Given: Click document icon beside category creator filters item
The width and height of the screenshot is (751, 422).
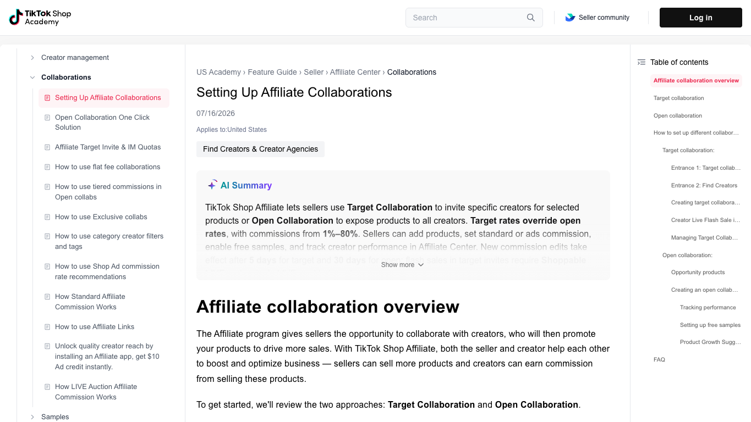Looking at the screenshot, I should click(47, 236).
